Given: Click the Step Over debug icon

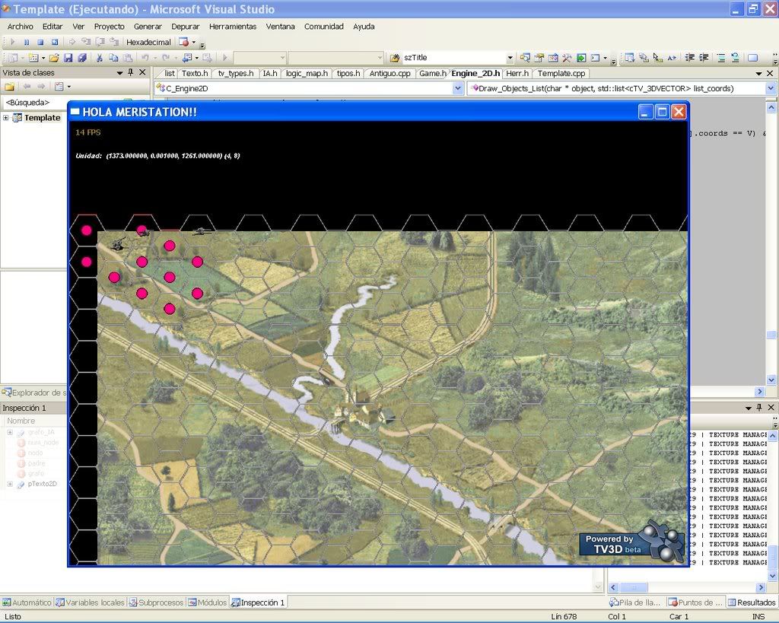Looking at the screenshot, I should coord(100,43).
